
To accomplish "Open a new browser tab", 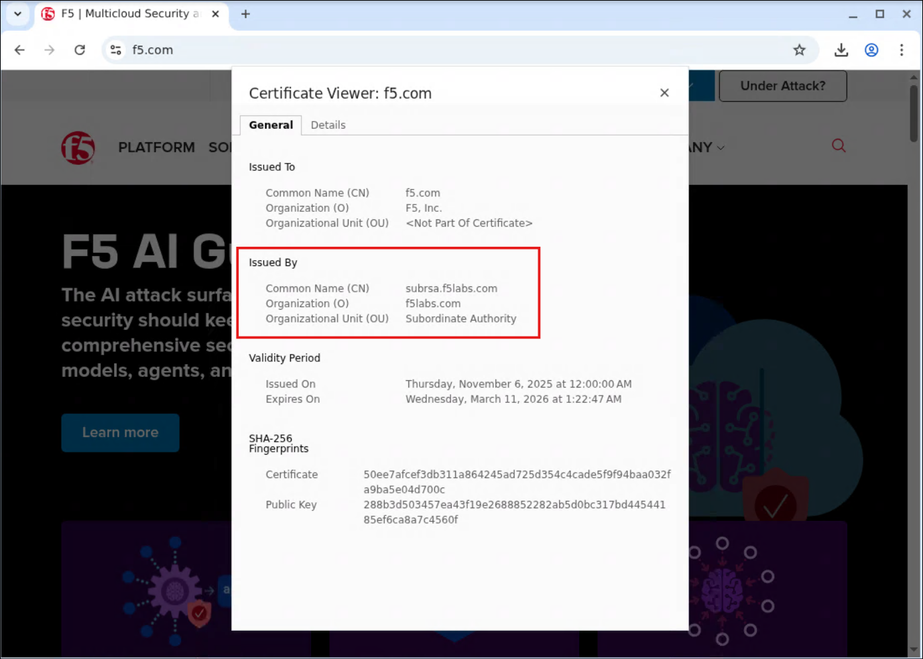I will pos(245,13).
